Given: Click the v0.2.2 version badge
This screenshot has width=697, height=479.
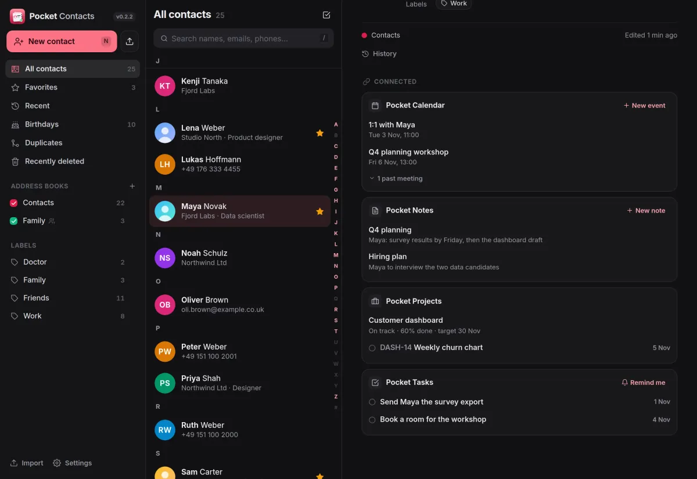Looking at the screenshot, I should click(x=125, y=17).
